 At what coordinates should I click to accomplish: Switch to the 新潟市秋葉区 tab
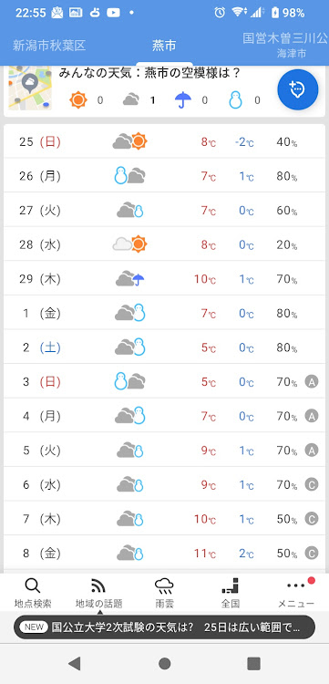click(x=49, y=45)
